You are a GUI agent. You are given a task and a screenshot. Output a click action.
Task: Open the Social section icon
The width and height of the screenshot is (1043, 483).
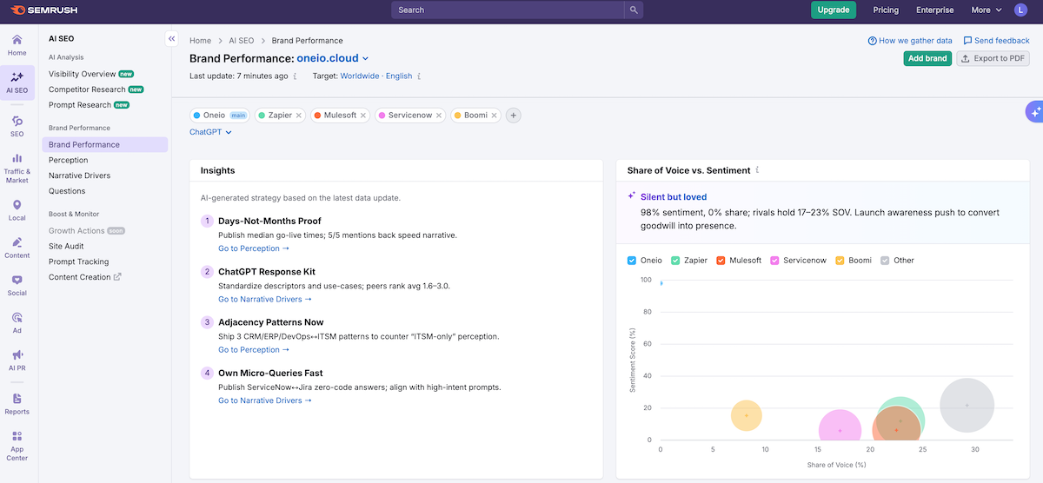coord(17,286)
